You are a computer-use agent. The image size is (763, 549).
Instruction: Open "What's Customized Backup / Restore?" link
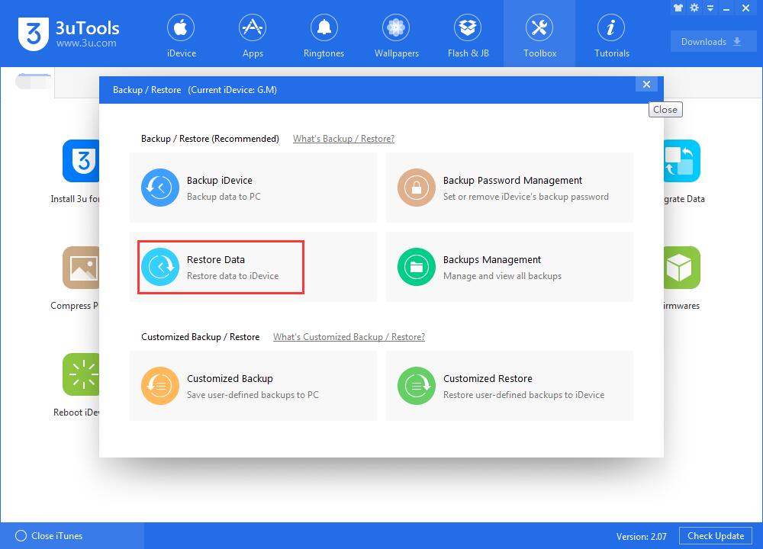click(x=349, y=337)
